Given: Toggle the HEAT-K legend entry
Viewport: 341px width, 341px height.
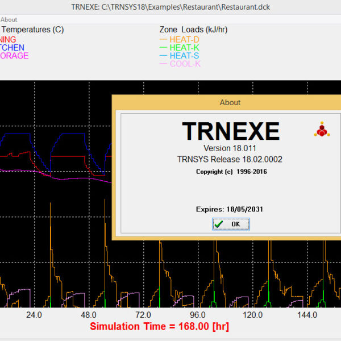Looking at the screenshot, I should [x=179, y=48].
